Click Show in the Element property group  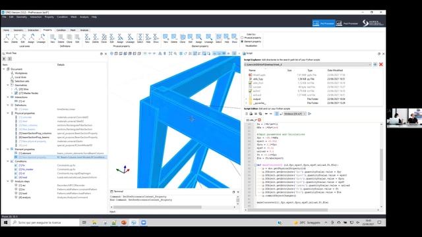[x=235, y=38]
